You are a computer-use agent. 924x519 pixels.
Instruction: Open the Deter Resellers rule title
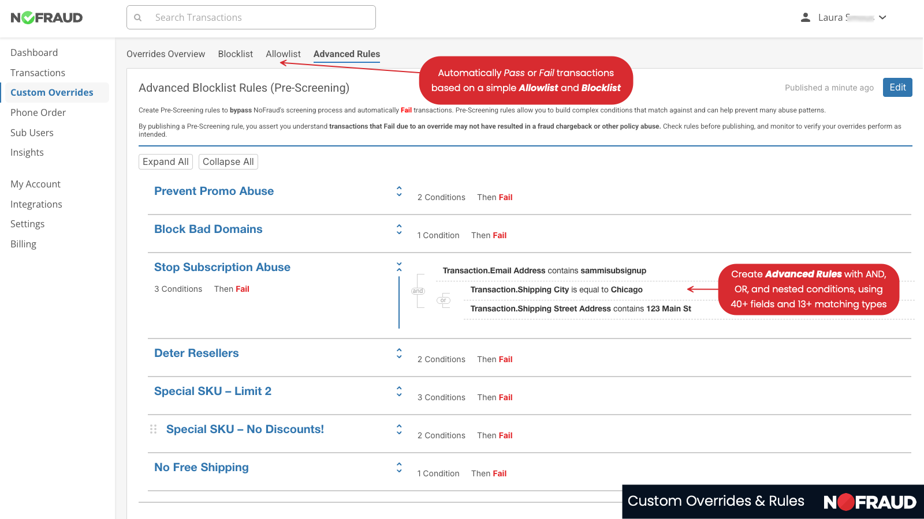click(x=196, y=353)
